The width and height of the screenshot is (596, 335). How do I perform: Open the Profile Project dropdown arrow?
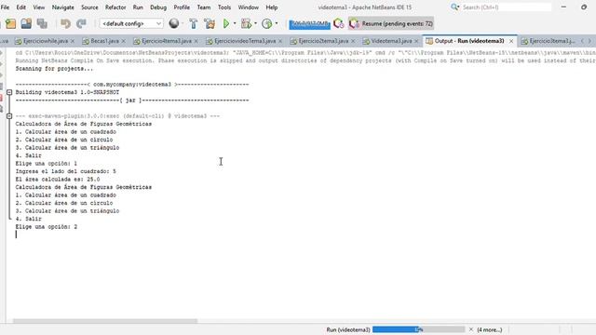pyautogui.click(x=277, y=23)
